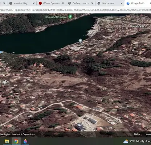Close the www.imot.bg tab

click(34, 3)
